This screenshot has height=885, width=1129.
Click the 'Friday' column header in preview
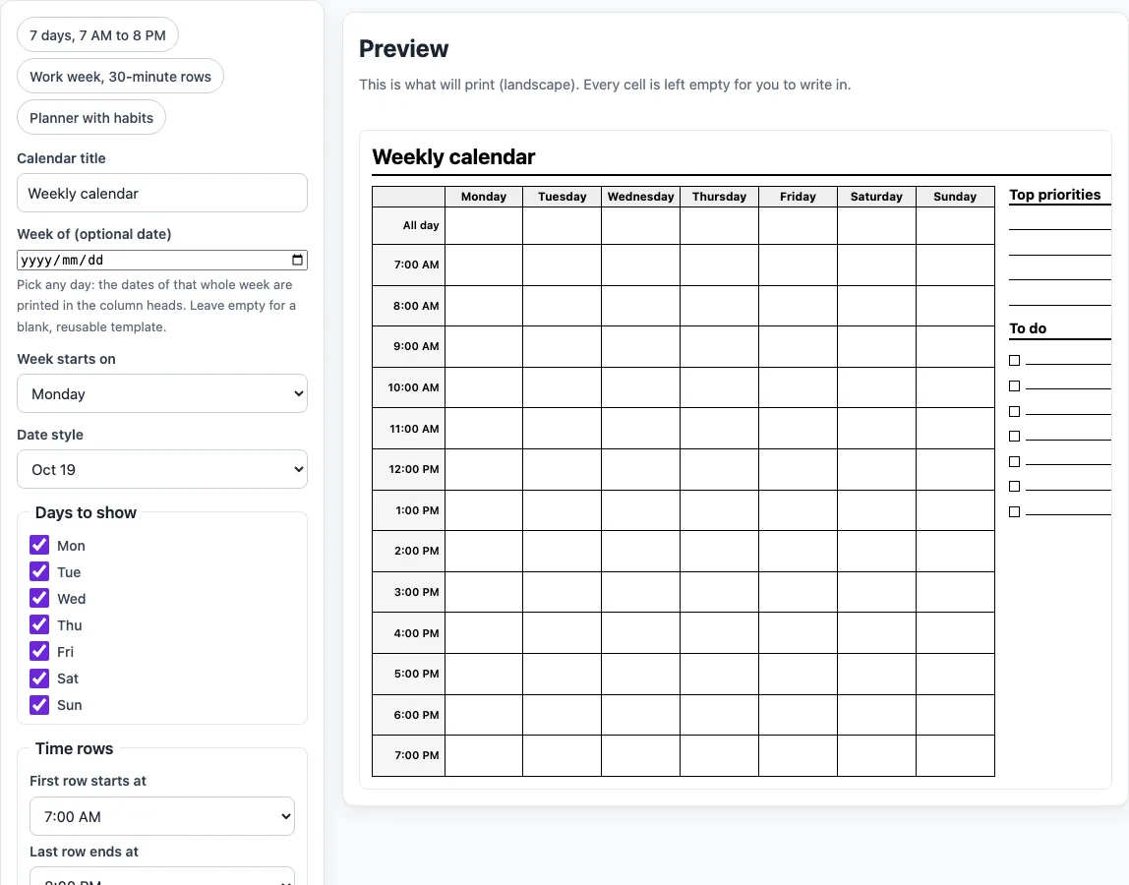coord(798,197)
